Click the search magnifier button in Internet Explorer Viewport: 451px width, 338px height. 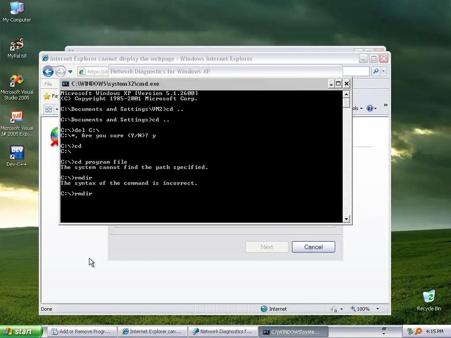coord(376,71)
